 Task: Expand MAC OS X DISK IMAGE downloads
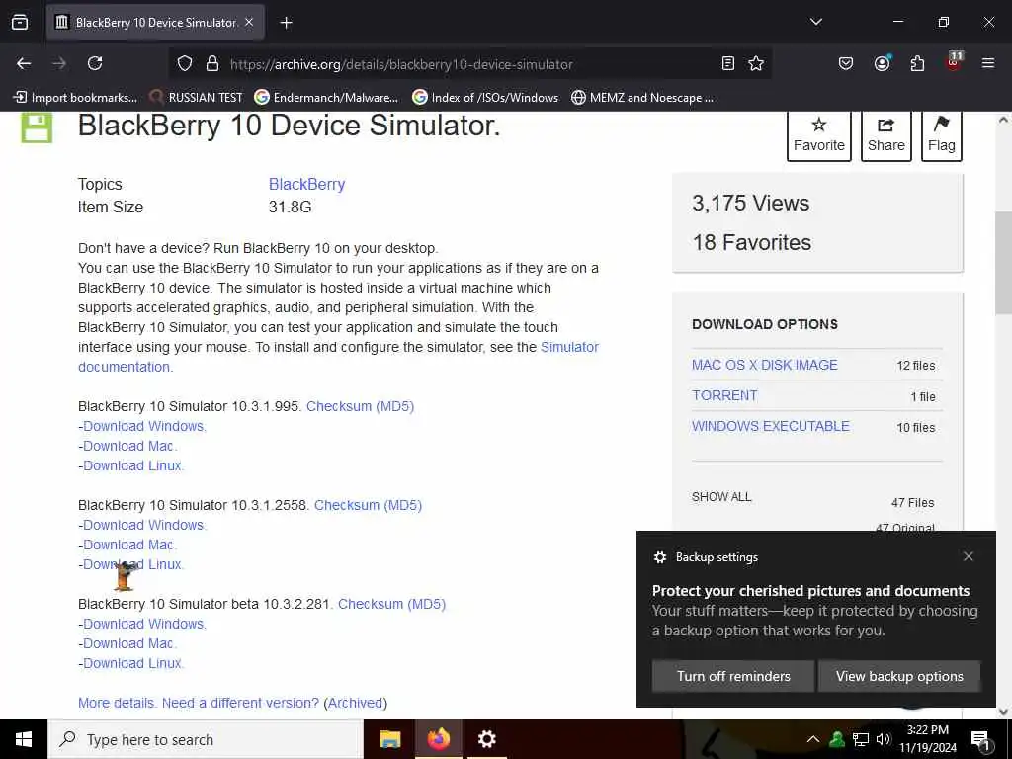764,365
